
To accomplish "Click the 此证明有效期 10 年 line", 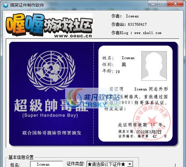I will (142, 125).
